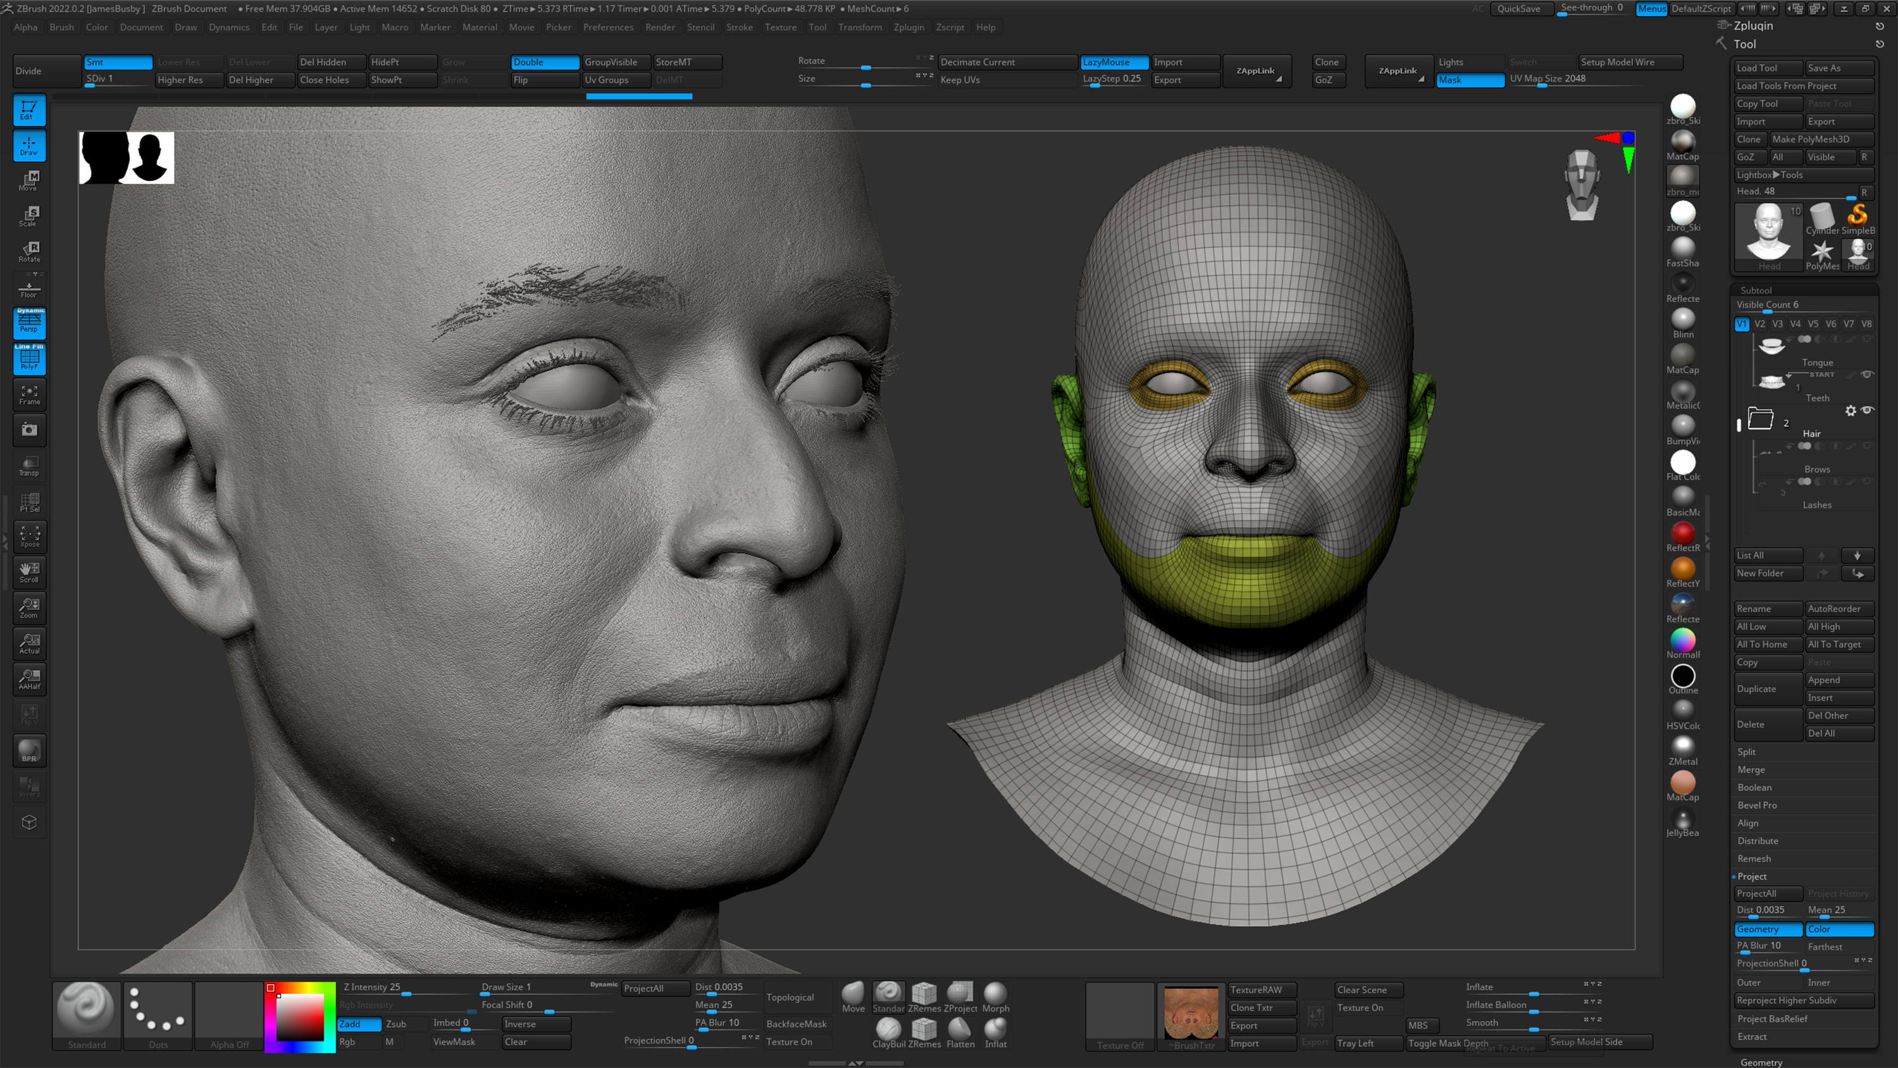Screen dimensions: 1898x1068
Task: Select the Scale icon in left toolbar
Action: 28,214
